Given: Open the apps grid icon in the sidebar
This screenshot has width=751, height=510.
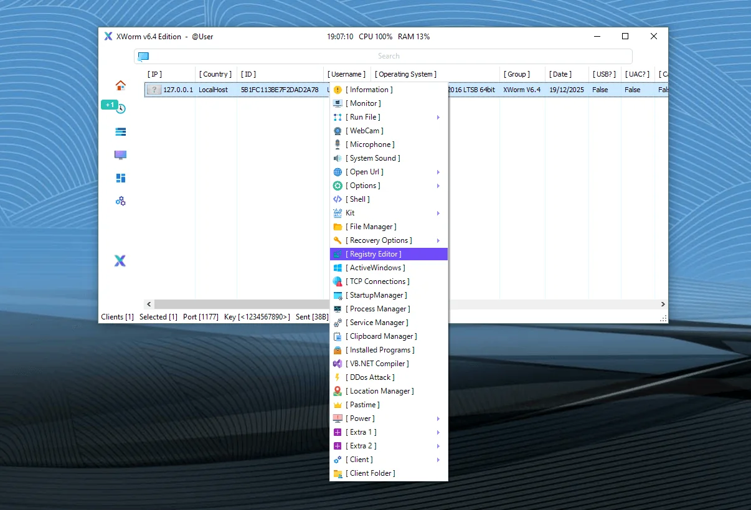Looking at the screenshot, I should (120, 179).
